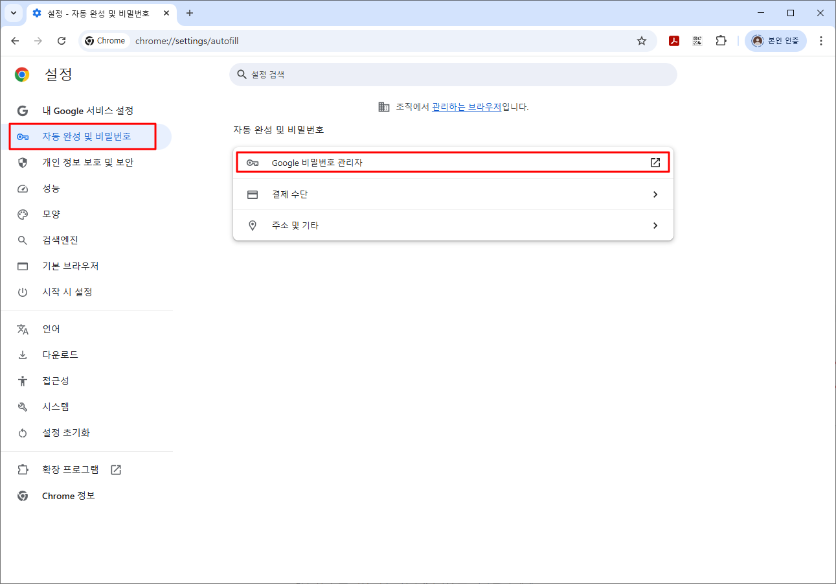Click the power icon for 시작 시 설정

[23, 292]
